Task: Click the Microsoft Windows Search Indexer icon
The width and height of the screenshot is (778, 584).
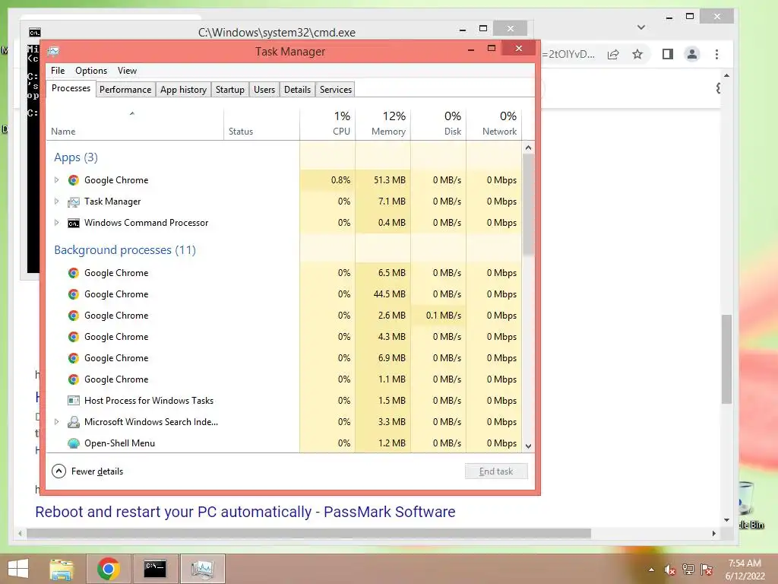Action: point(74,422)
